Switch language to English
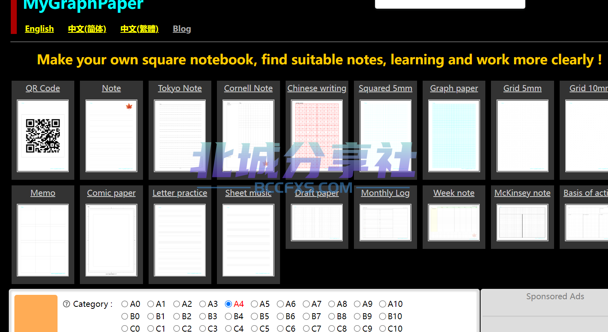This screenshot has width=608, height=332. click(x=39, y=29)
